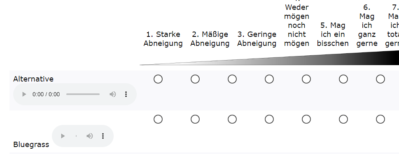Select fourth rating option for Bluegrass
This screenshot has width=399, height=154.
[x=269, y=119]
